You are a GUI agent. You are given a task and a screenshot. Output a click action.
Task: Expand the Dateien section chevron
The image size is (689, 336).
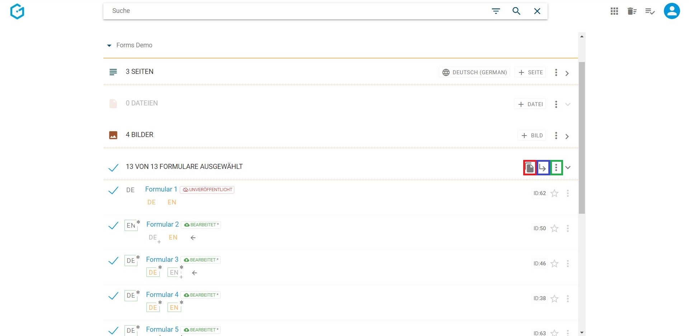coord(568,104)
